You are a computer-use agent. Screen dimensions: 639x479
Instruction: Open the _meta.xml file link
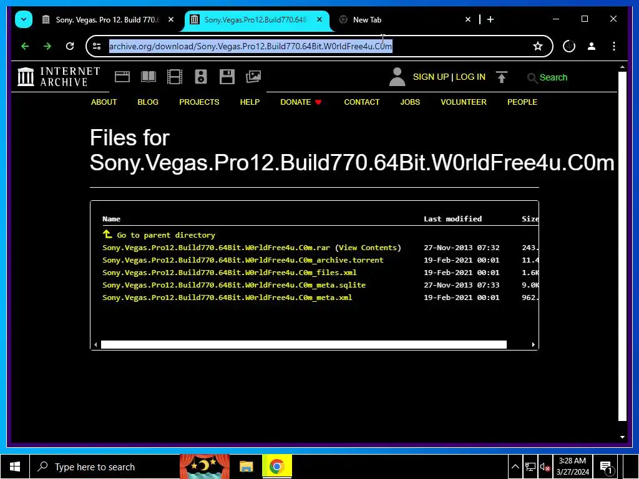[x=227, y=298]
